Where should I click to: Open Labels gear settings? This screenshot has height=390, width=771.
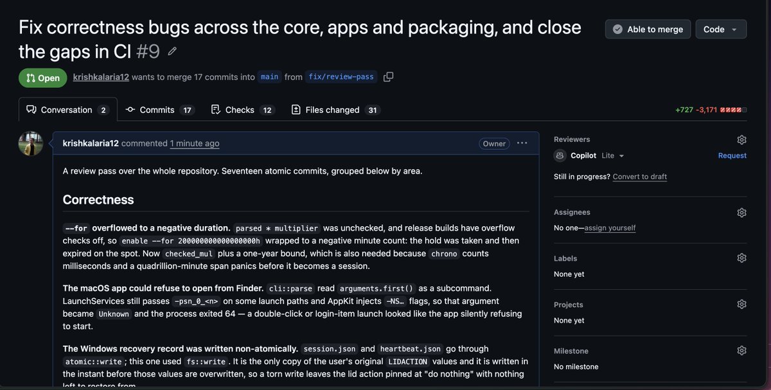point(741,258)
